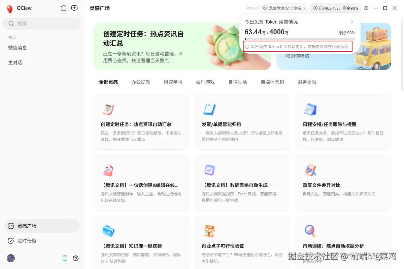The image size is (404, 269).
Task: Open the settings gear at bottom left
Action: pyautogui.click(x=75, y=258)
